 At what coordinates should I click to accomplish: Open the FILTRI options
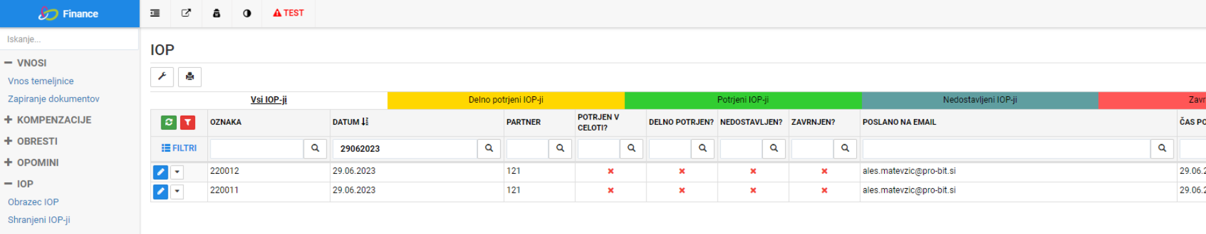(179, 148)
